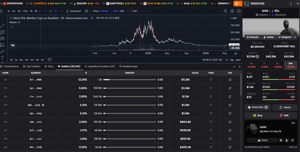Undo the last chart action
The image size is (300, 152).
143,11
